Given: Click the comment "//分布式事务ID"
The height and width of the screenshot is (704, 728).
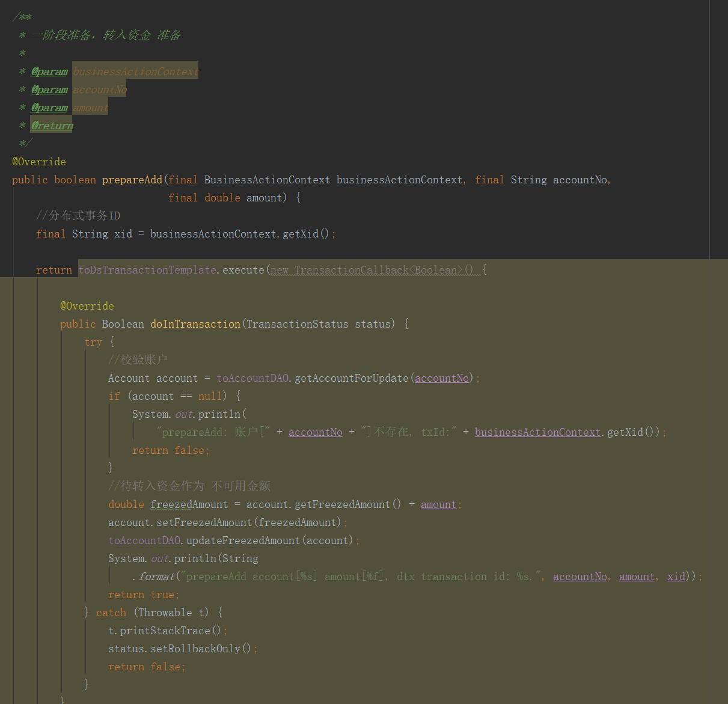Looking at the screenshot, I should (x=78, y=216).
